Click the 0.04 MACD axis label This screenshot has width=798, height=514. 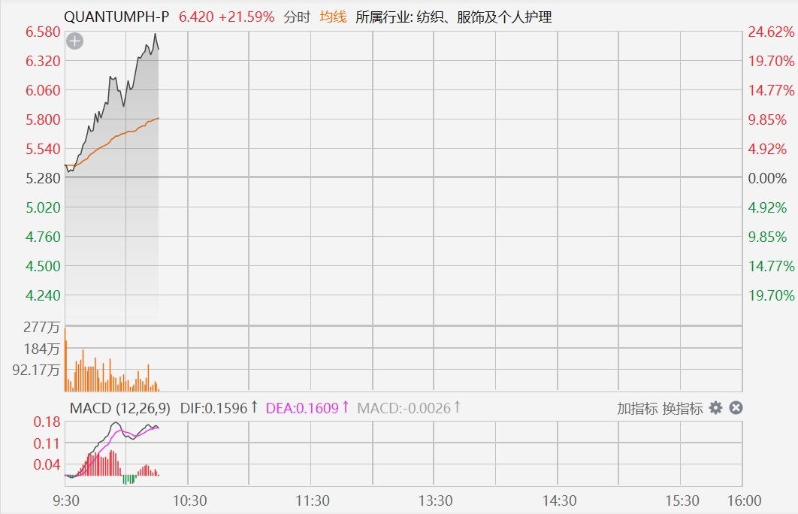click(x=47, y=464)
